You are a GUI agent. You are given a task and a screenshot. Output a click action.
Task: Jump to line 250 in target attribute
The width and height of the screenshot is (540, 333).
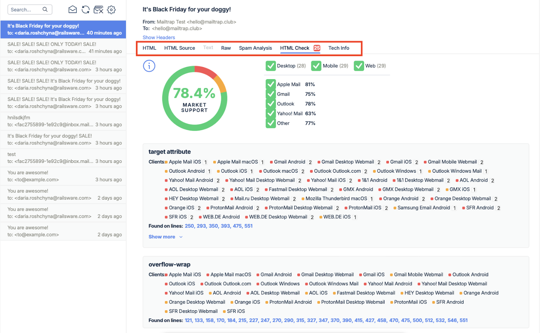[x=189, y=226]
